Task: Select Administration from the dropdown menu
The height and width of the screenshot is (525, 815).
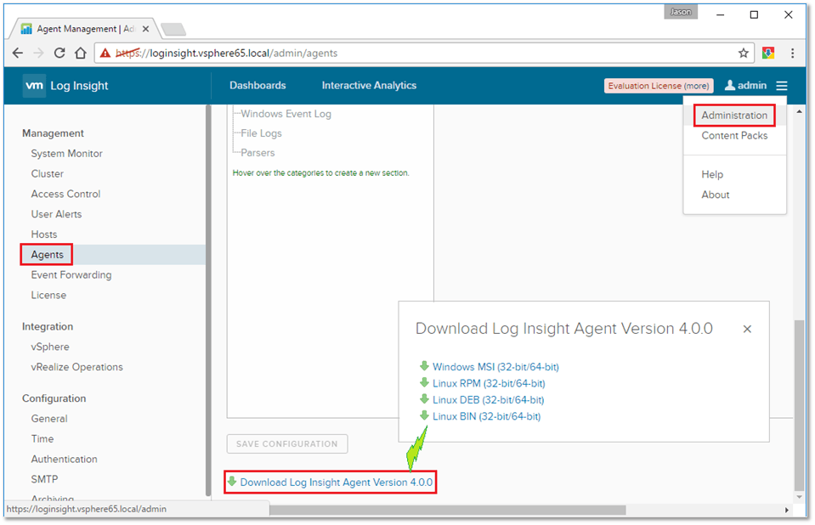Action: point(734,116)
